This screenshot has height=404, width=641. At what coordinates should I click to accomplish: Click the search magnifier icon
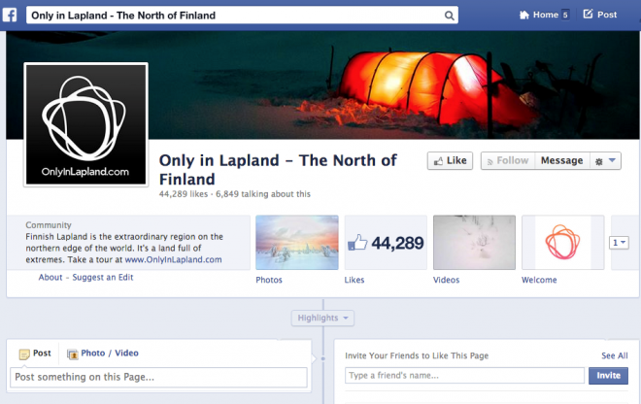[449, 16]
